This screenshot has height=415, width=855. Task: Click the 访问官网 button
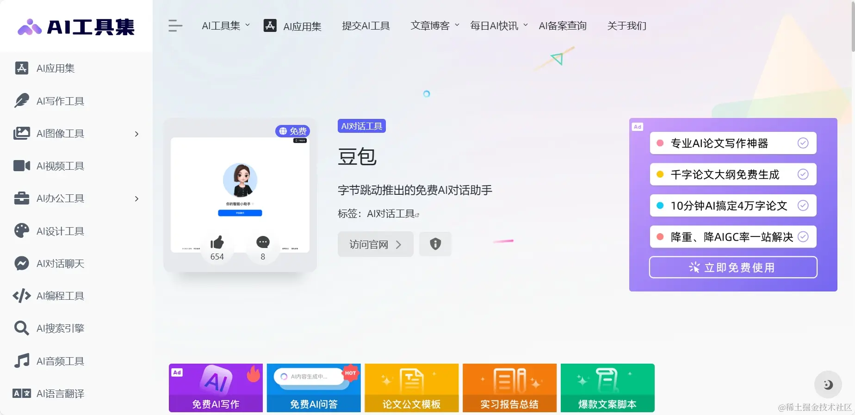376,244
